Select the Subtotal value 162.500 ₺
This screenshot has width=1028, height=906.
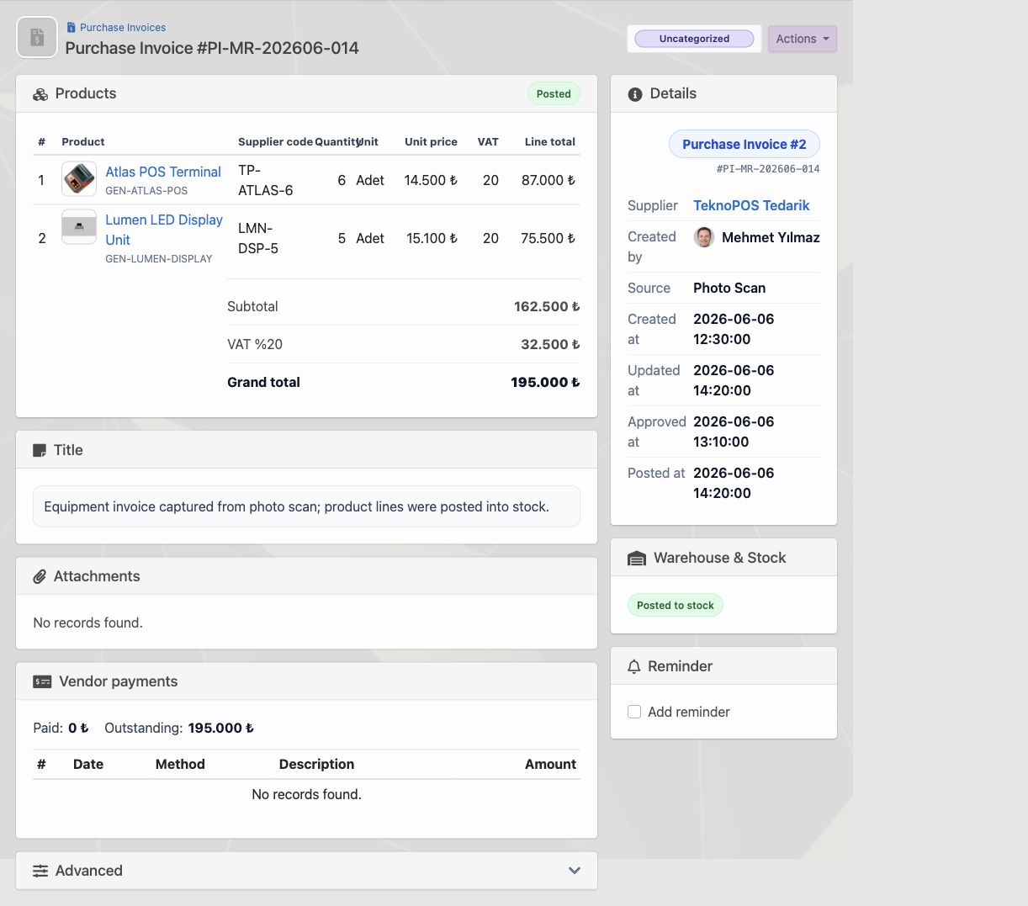pos(547,306)
